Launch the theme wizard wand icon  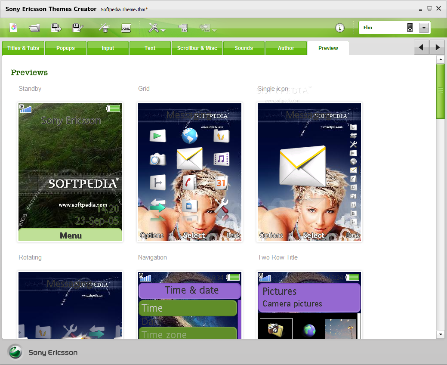105,28
